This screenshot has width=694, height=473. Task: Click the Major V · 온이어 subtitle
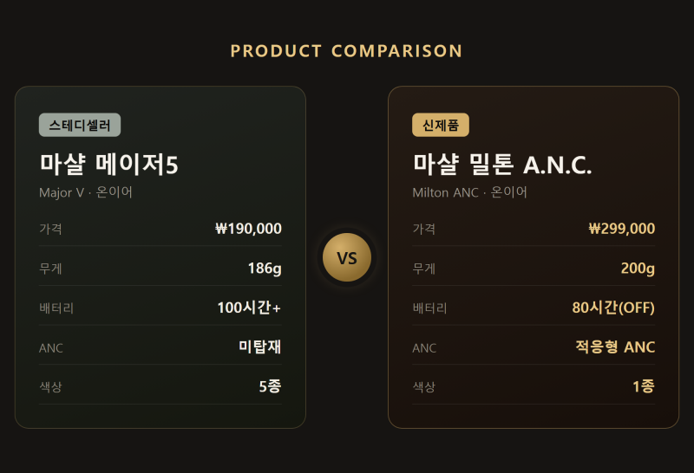[86, 192]
